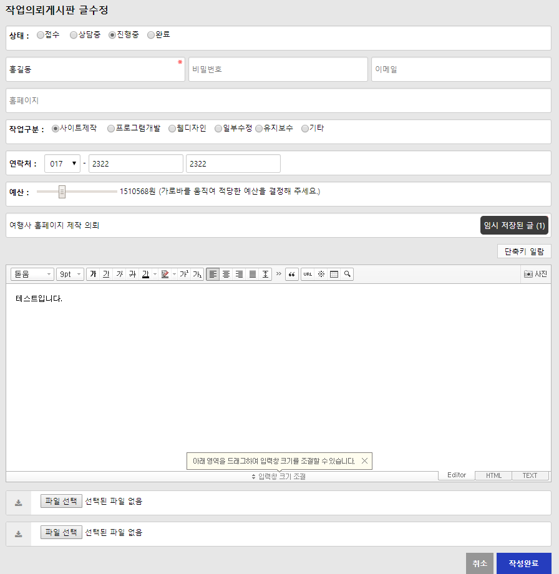Click editor body text 테스트입니다.
Screen dimensions: 559x574
39,299
